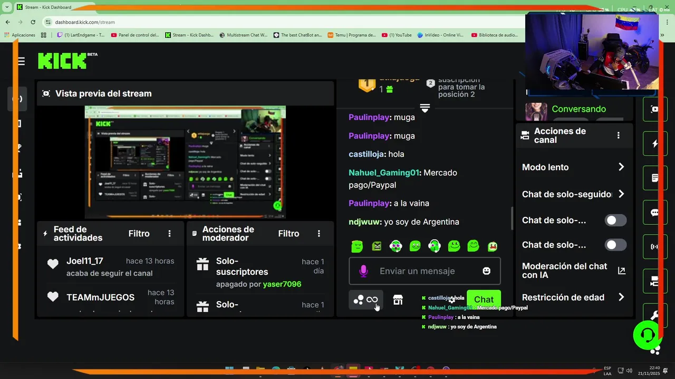Open the Kick hamburger menu
Viewport: 675px width, 379px height.
(21, 62)
